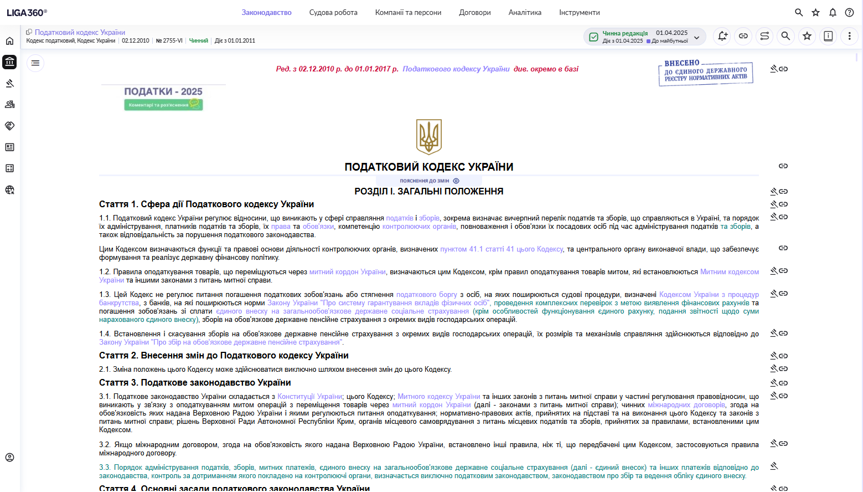The image size is (863, 492).
Task: Open the document connections route icon
Action: click(x=764, y=36)
